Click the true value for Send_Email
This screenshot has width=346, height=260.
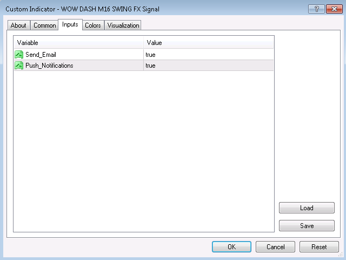coord(150,55)
